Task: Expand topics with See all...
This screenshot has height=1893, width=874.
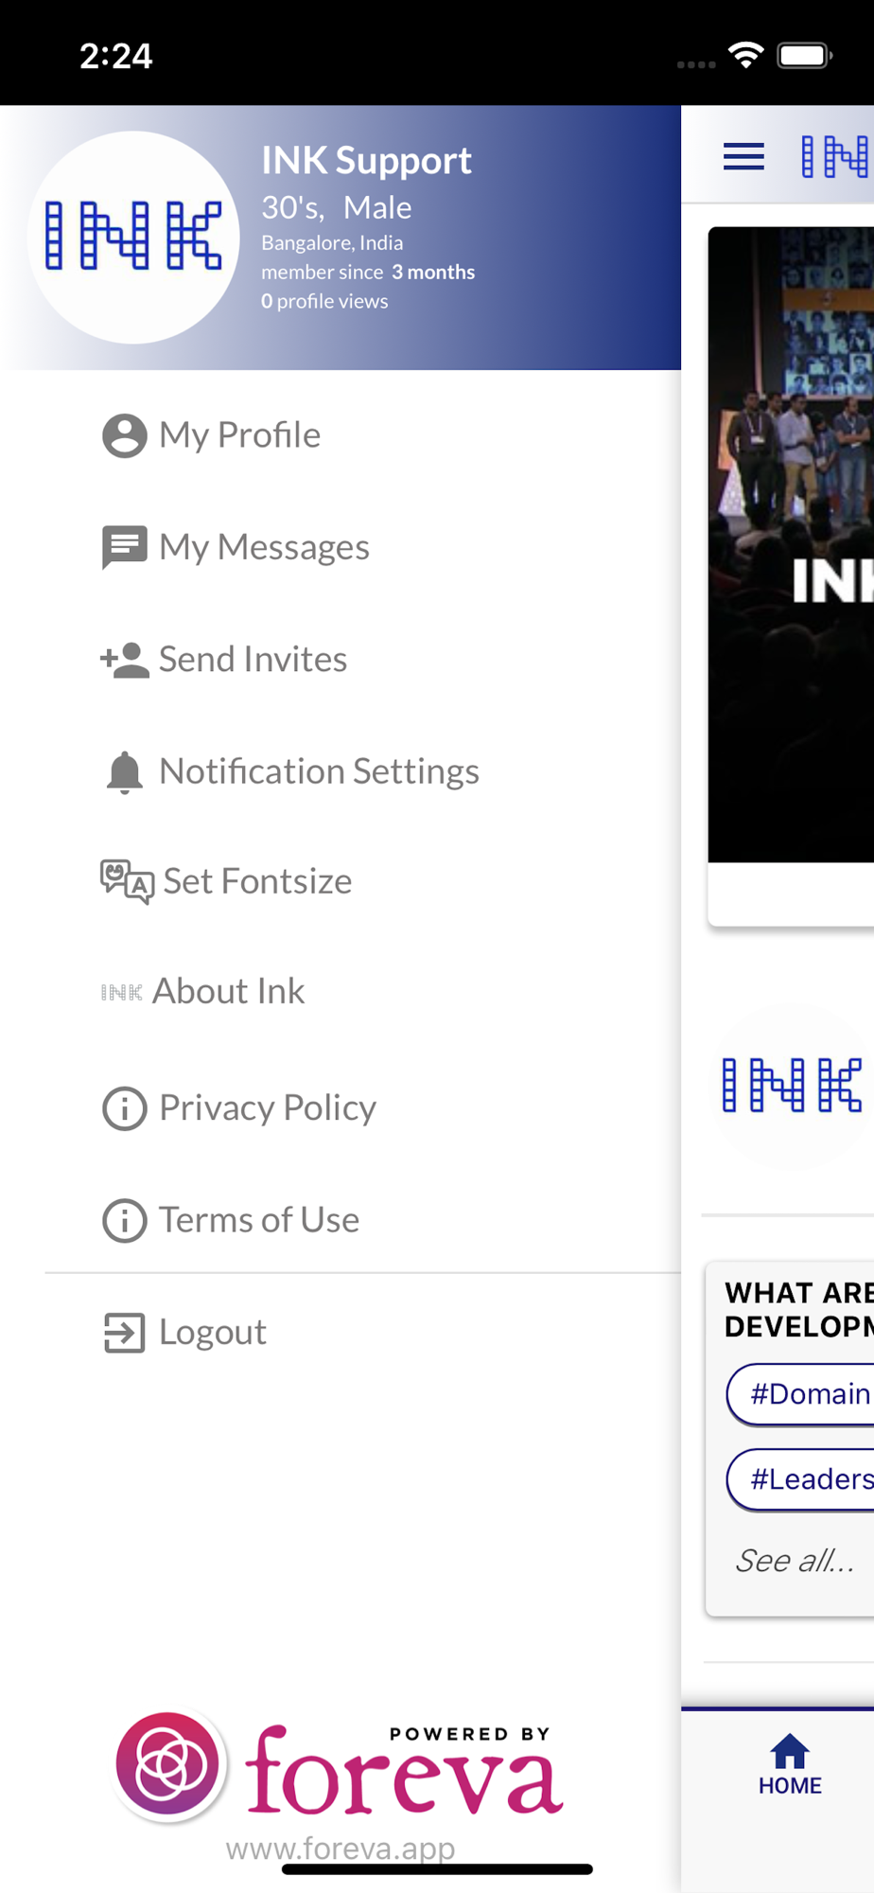Action: coord(795,1561)
